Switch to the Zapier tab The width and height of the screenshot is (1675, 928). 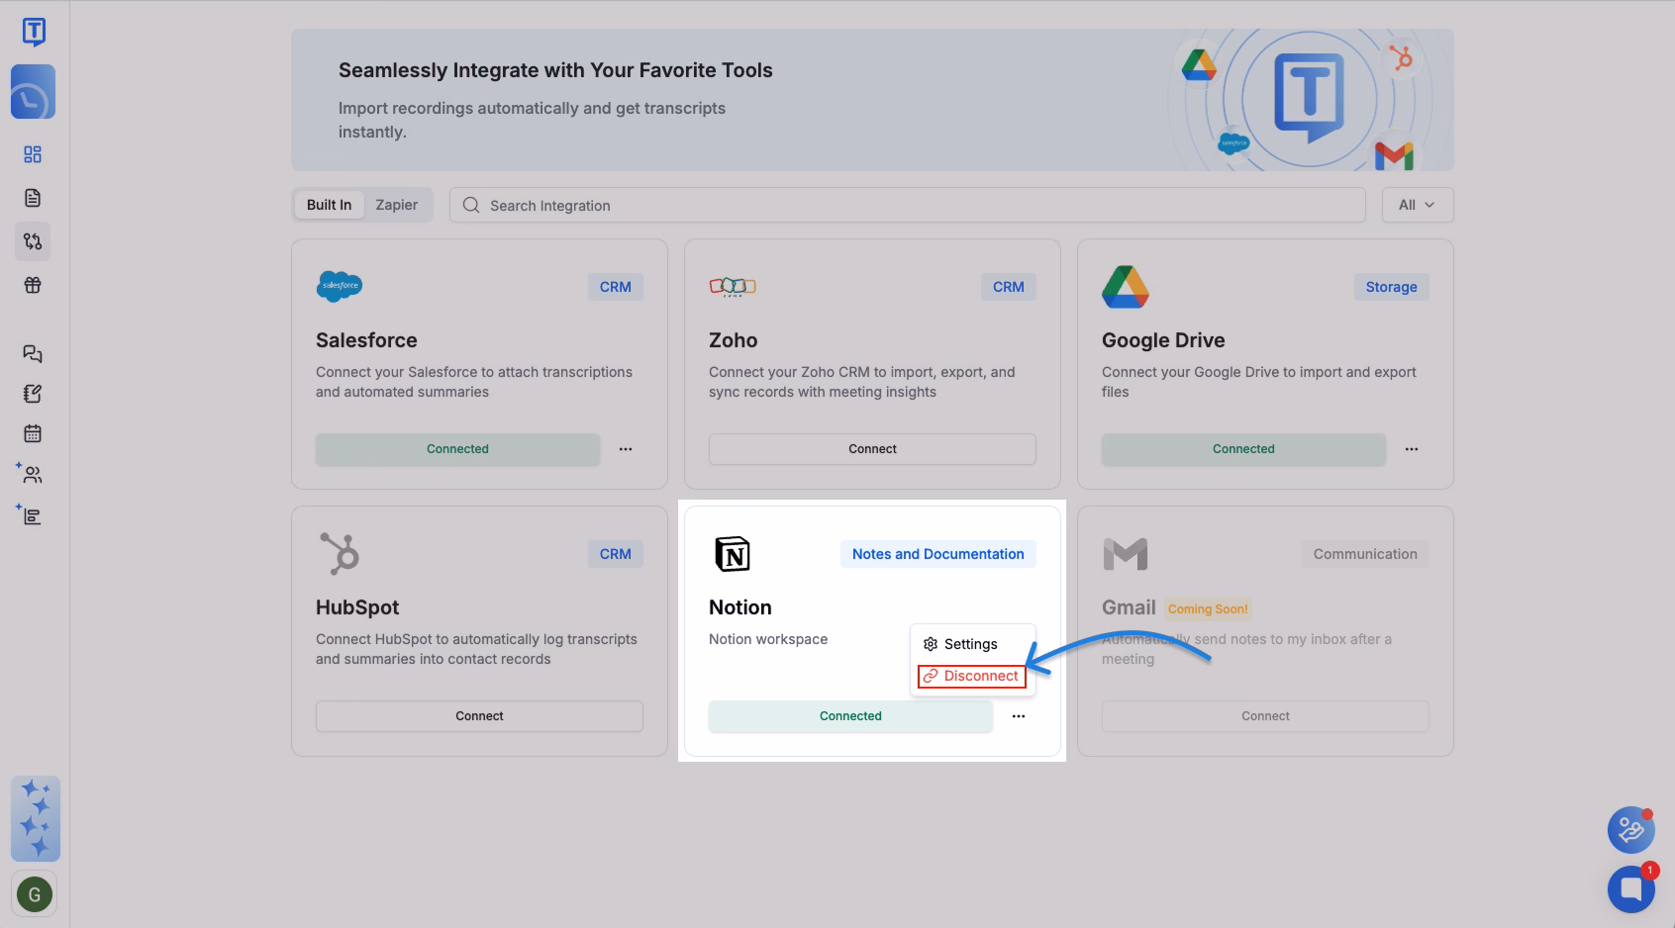point(396,205)
